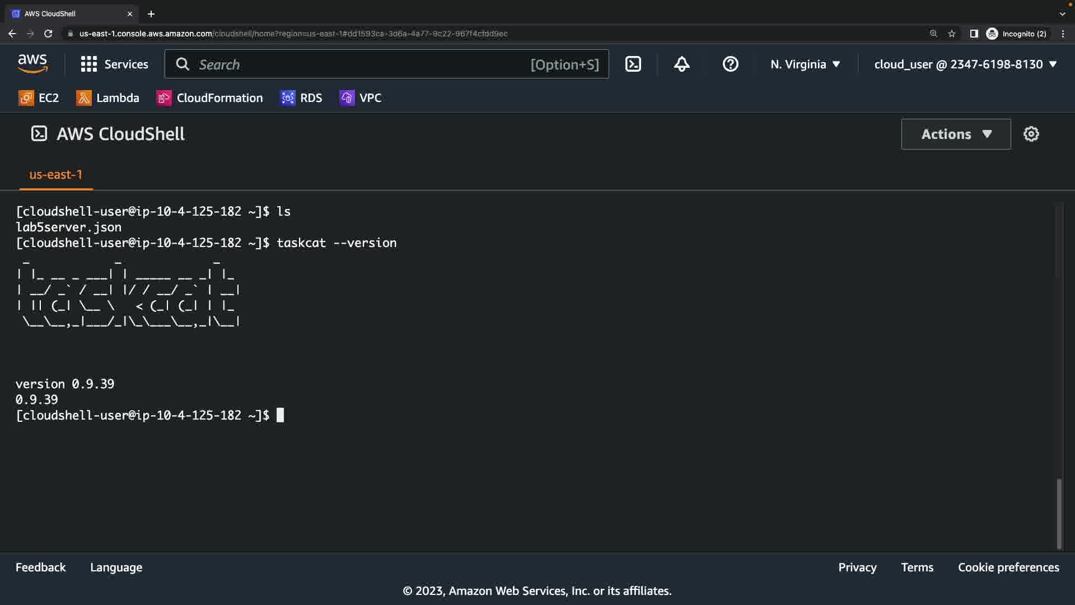Open the help question mark icon
Screen dimensions: 1075x605
pos(730,64)
